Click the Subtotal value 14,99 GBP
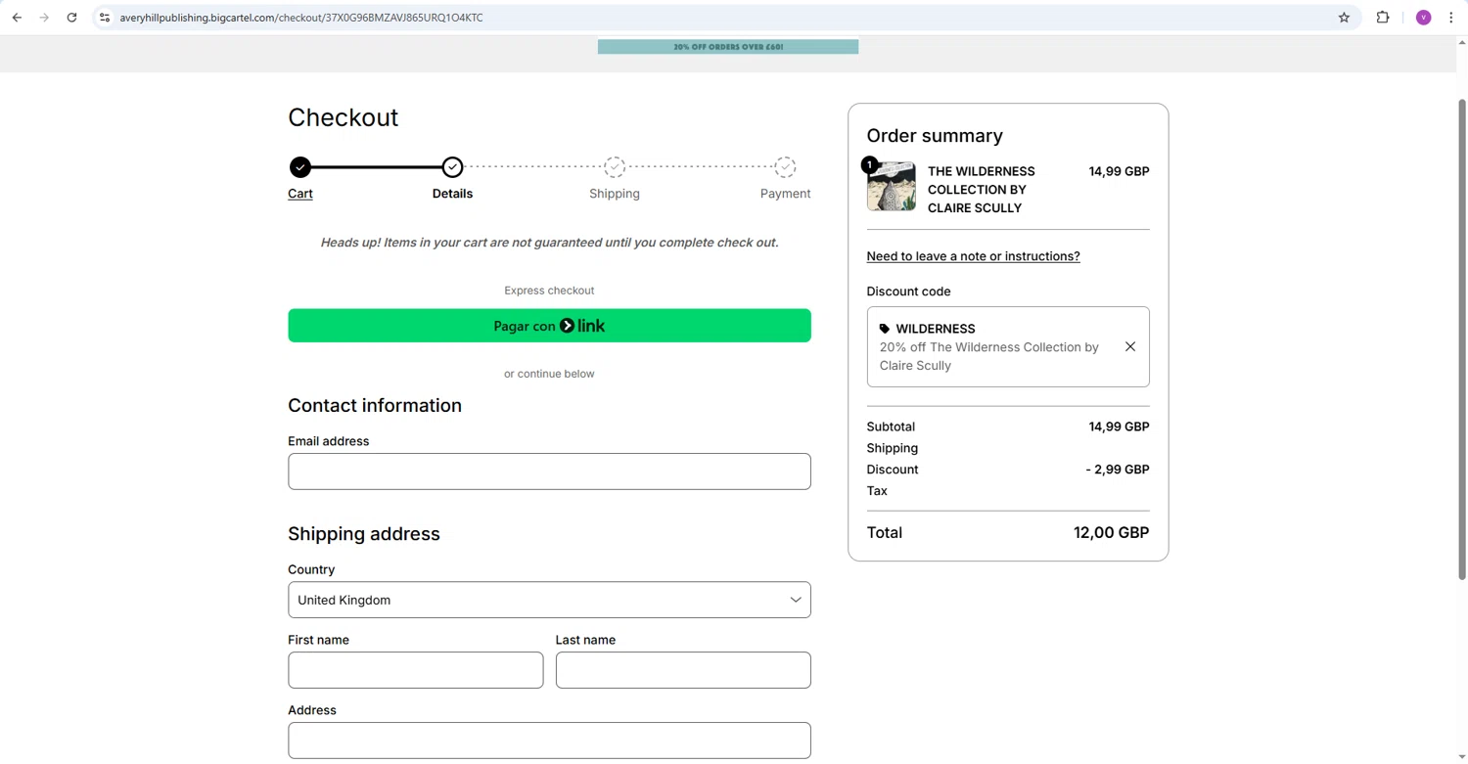 point(1119,427)
